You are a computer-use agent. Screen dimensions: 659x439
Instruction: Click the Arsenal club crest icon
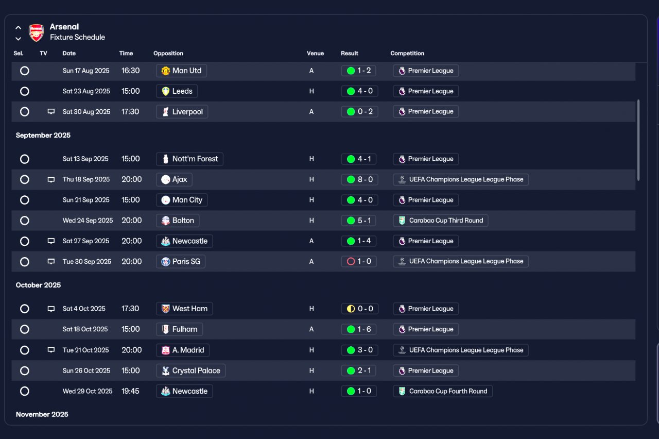(36, 32)
